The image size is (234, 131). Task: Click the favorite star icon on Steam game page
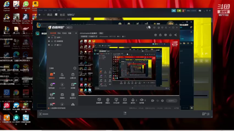(207, 61)
